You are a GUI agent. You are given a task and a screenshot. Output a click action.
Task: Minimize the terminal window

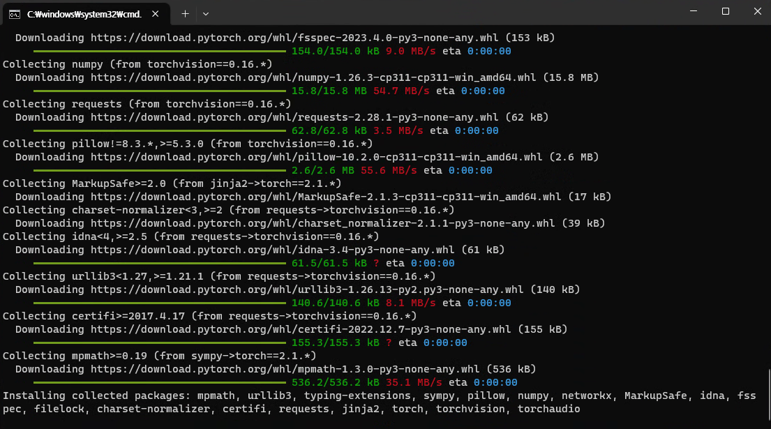click(x=694, y=11)
